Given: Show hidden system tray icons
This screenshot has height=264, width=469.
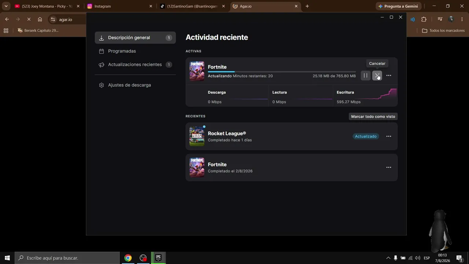Looking at the screenshot, I should 388,258.
